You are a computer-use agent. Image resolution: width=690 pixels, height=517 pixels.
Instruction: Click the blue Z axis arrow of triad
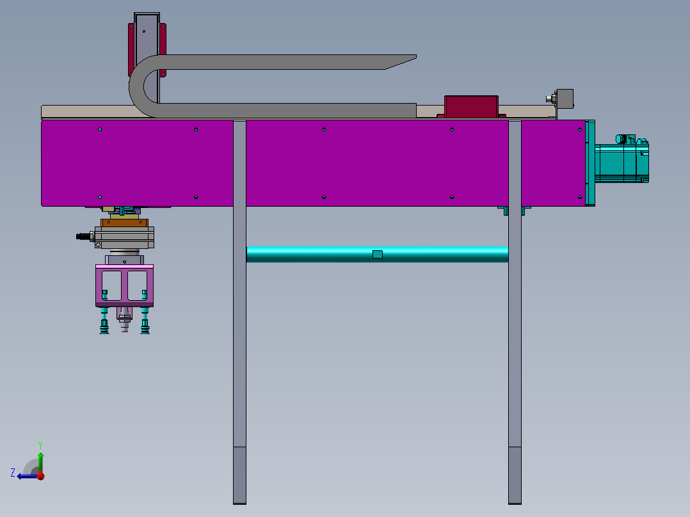pyautogui.click(x=26, y=476)
